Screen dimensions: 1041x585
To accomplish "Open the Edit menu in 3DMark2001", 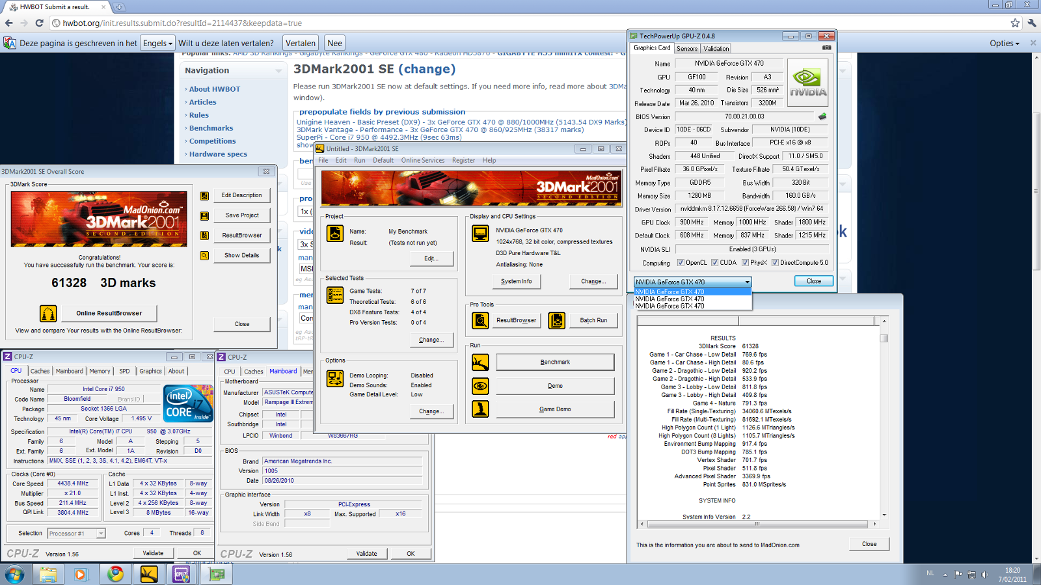I will pyautogui.click(x=341, y=160).
